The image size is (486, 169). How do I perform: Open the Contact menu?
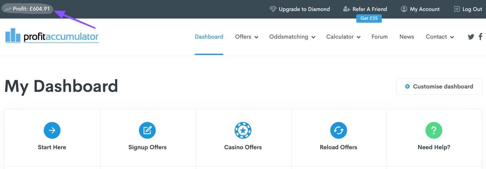(x=436, y=36)
